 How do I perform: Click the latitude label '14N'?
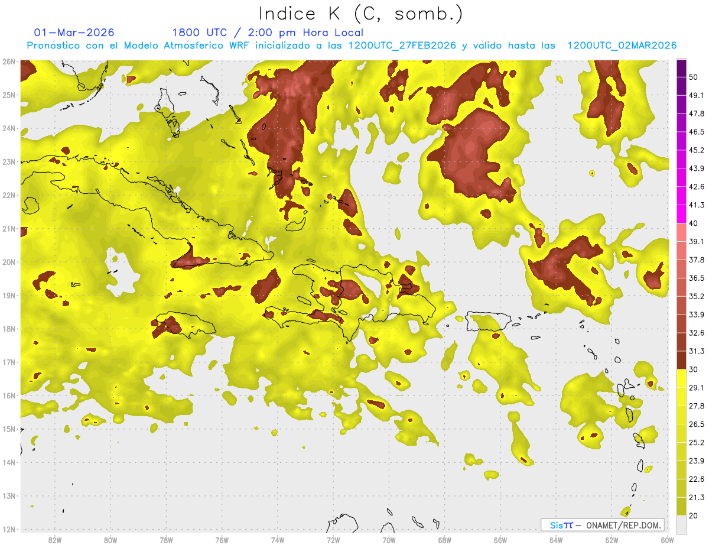9,462
